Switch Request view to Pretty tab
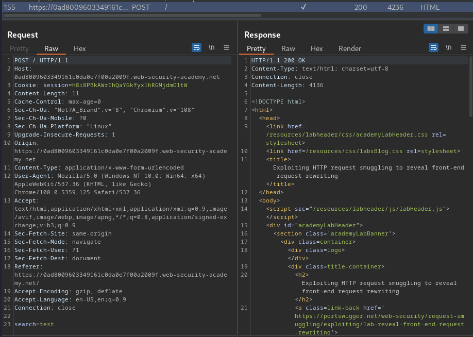473x337 pixels. [x=19, y=48]
